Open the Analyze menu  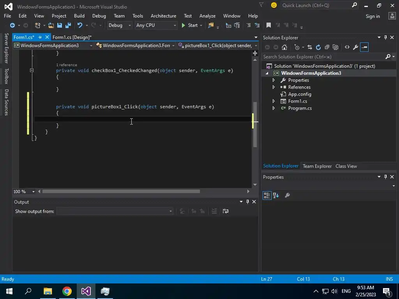(x=207, y=16)
